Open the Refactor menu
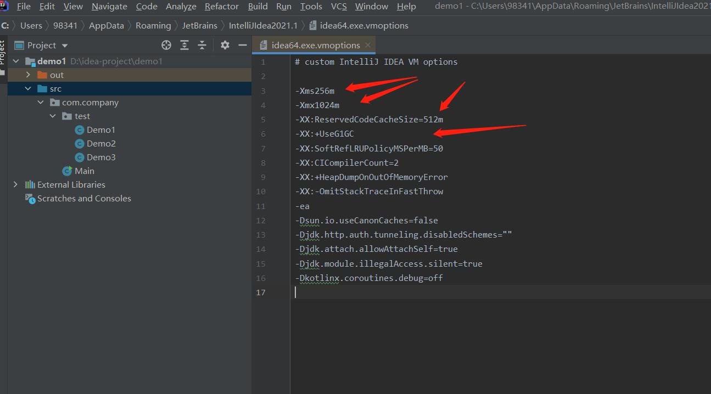This screenshot has width=711, height=394. [x=222, y=7]
